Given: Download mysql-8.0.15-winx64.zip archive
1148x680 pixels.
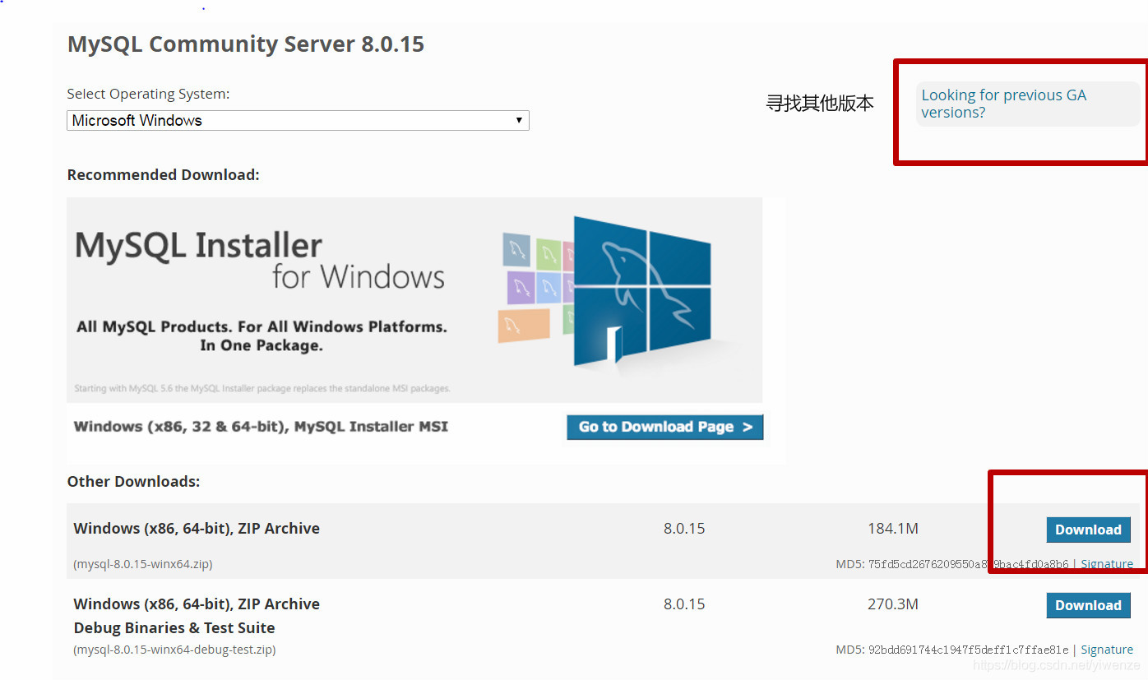Looking at the screenshot, I should (1088, 530).
